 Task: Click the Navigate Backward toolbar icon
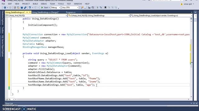pos(5,7)
